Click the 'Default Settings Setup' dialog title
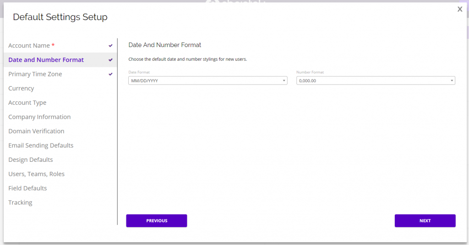The width and height of the screenshot is (469, 245). tap(60, 17)
